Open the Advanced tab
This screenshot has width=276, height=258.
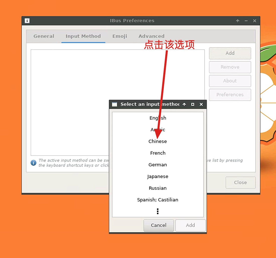pyautogui.click(x=151, y=36)
